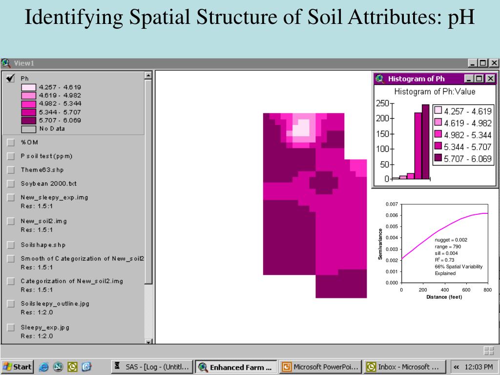
Task: Click the legend scrollbar up arrow
Action: coord(148,75)
